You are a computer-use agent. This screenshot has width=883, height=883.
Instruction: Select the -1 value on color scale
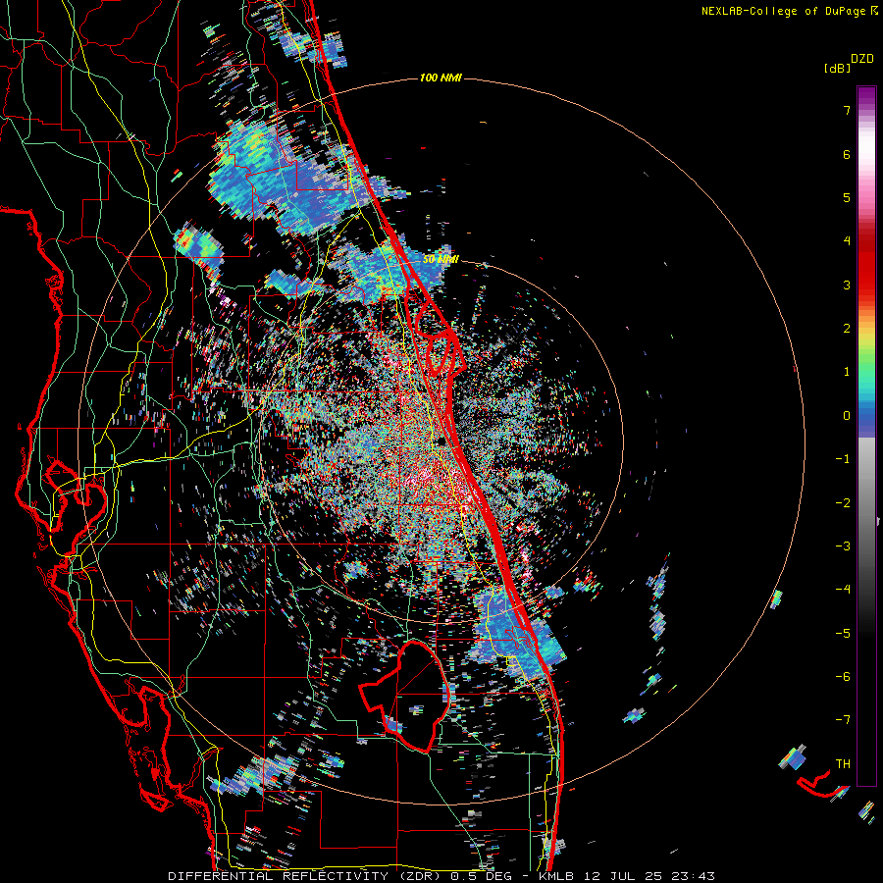point(843,459)
